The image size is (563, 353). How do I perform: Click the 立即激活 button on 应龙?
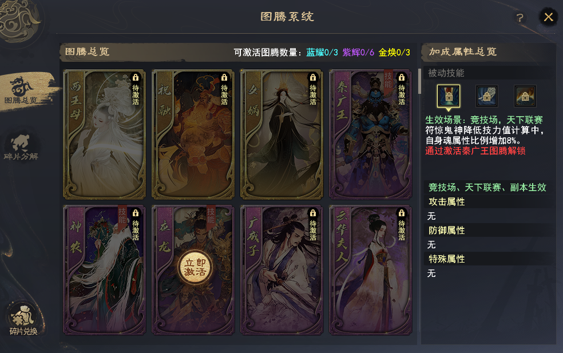pyautogui.click(x=195, y=268)
